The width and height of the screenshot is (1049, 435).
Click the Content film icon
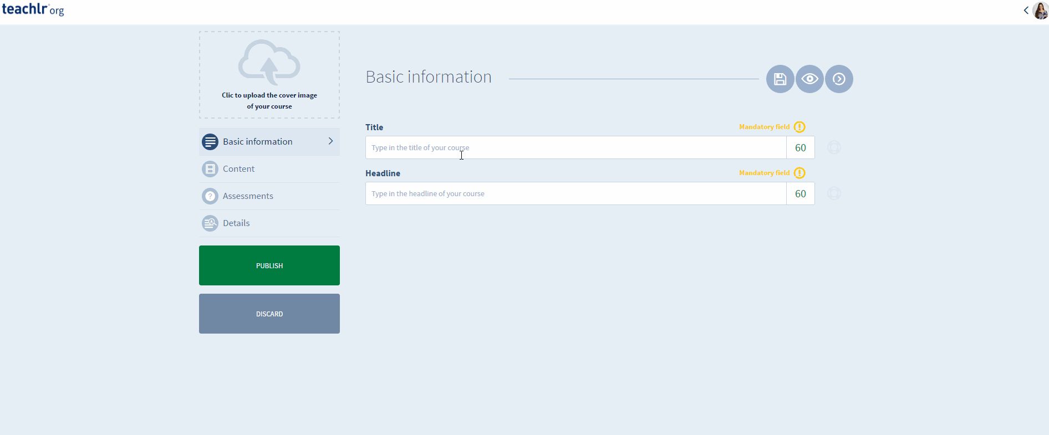click(210, 169)
